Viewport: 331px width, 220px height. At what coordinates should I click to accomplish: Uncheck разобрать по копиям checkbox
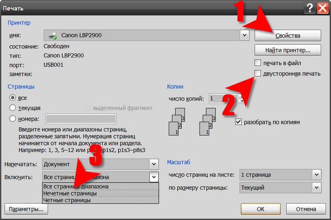click(x=238, y=122)
